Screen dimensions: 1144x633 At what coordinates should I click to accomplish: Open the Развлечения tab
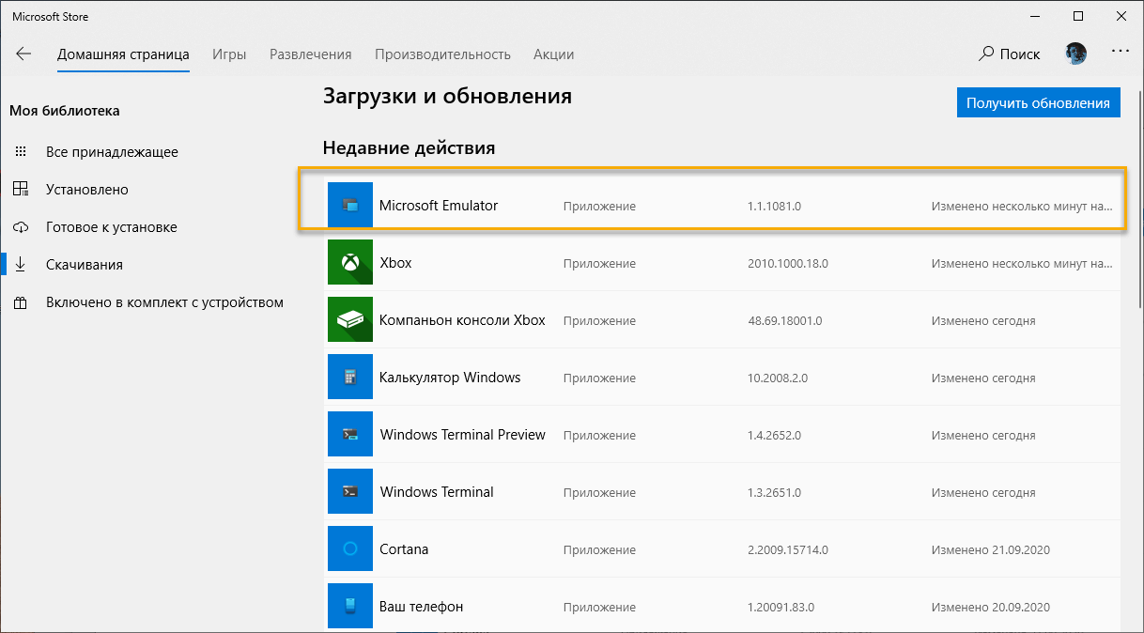[310, 54]
